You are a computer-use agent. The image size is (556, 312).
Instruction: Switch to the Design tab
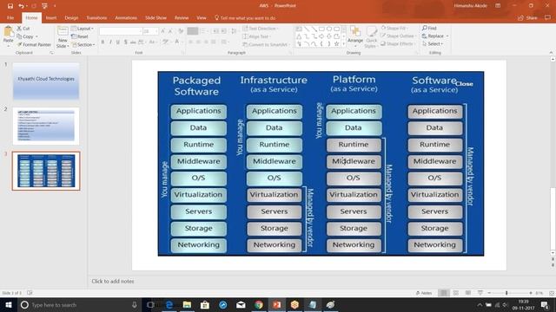click(71, 17)
